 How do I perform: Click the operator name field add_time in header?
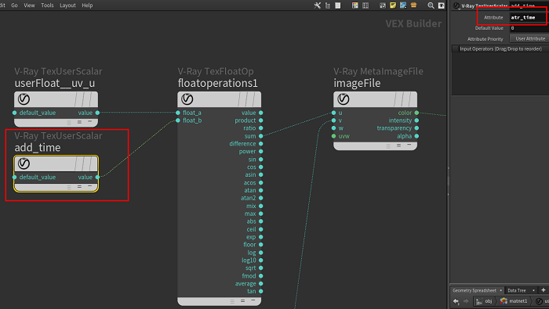[x=529, y=6]
